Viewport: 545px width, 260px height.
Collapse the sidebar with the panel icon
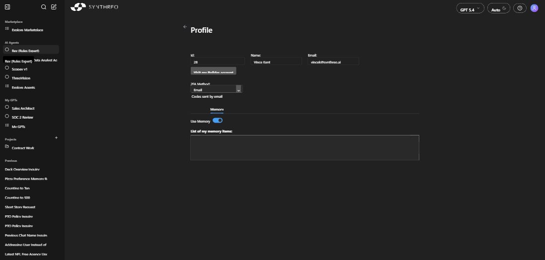point(7,7)
